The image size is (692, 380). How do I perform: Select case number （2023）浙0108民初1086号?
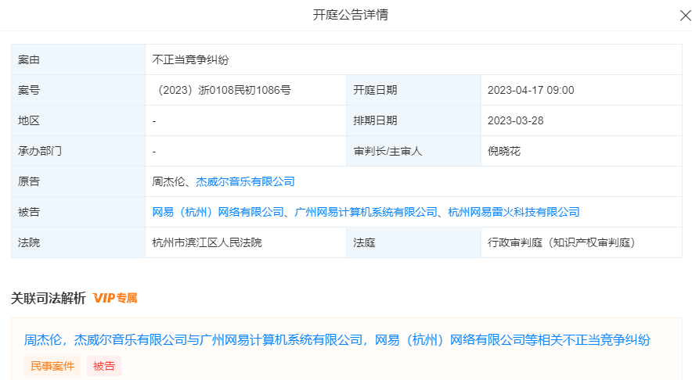(222, 91)
